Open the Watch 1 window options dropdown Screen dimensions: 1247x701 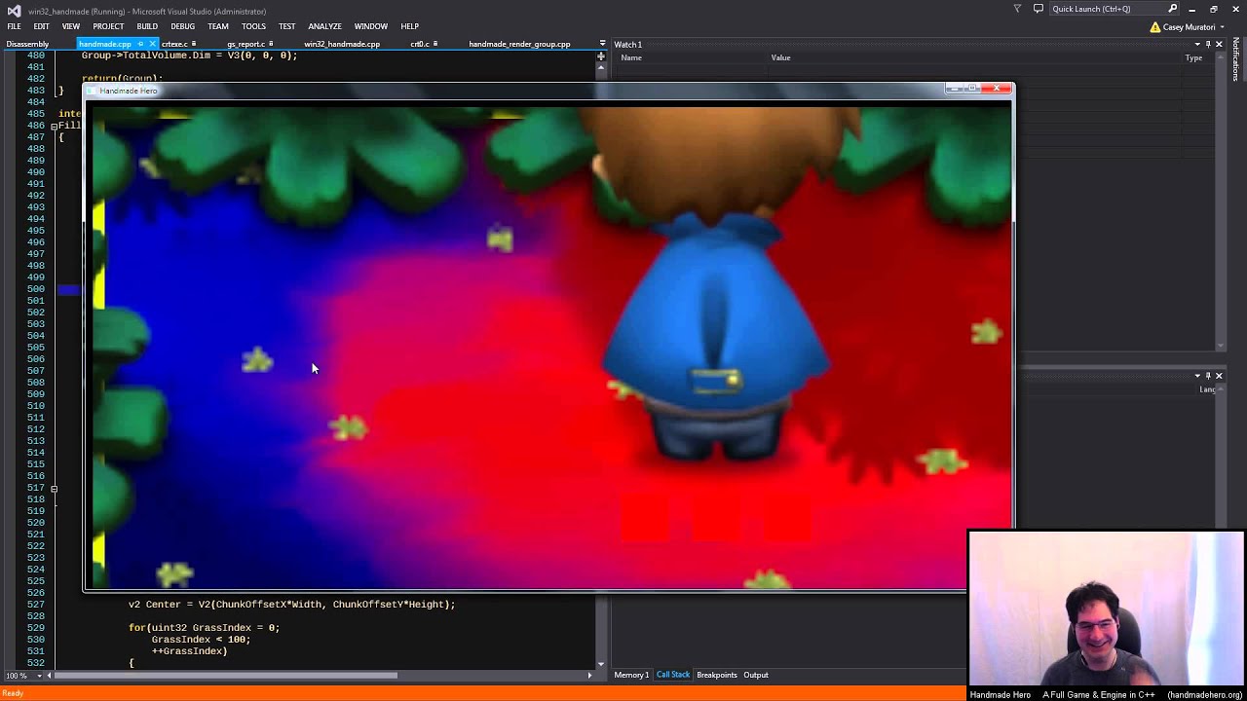tap(1197, 44)
